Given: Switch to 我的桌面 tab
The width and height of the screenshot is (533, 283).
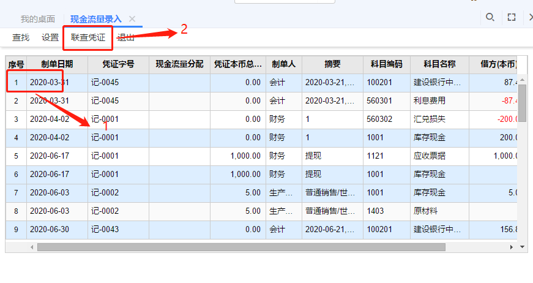Looking at the screenshot, I should coord(37,19).
